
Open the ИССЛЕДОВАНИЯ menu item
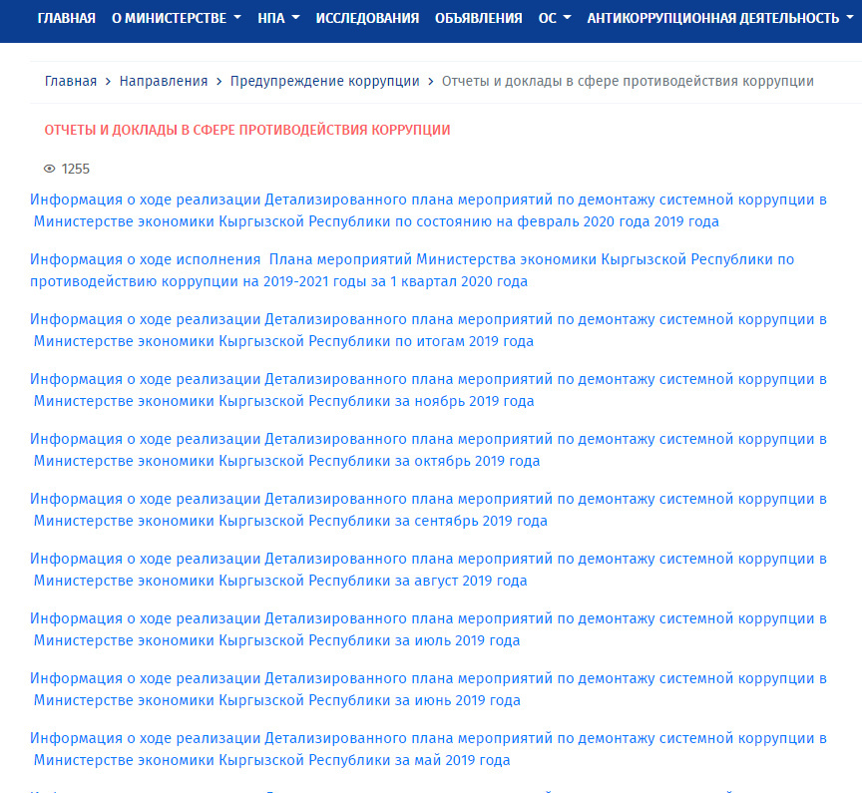coord(367,18)
